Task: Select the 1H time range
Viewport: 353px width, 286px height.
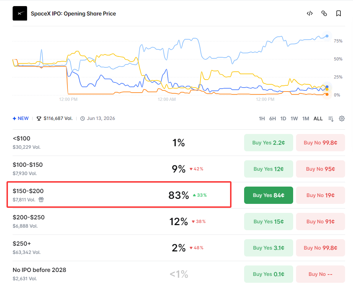Action: click(262, 119)
